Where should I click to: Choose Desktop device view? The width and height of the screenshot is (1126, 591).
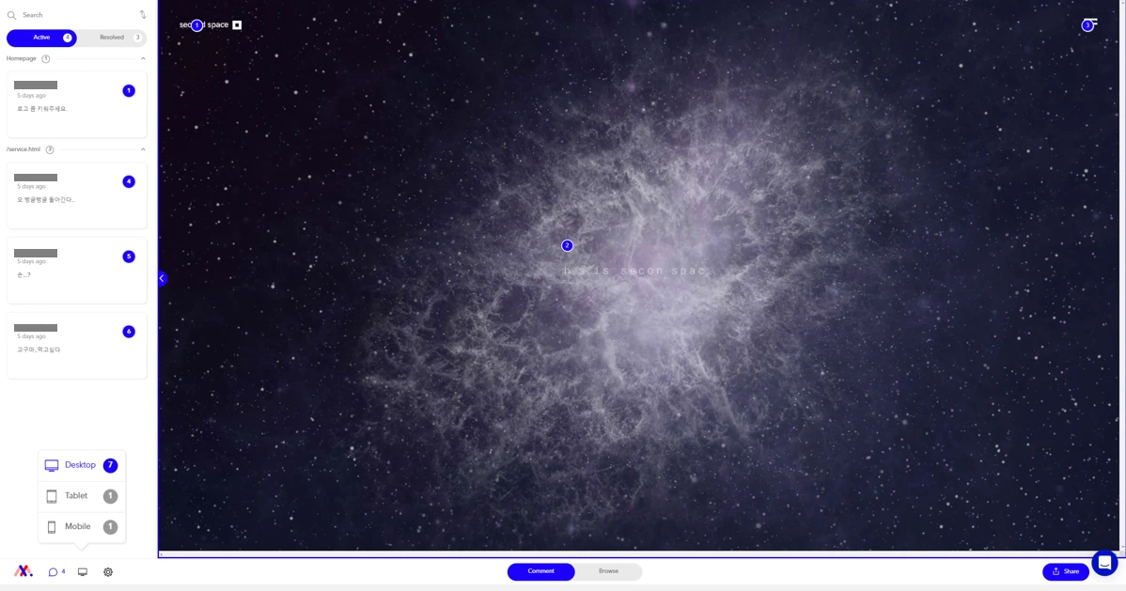coord(81,465)
